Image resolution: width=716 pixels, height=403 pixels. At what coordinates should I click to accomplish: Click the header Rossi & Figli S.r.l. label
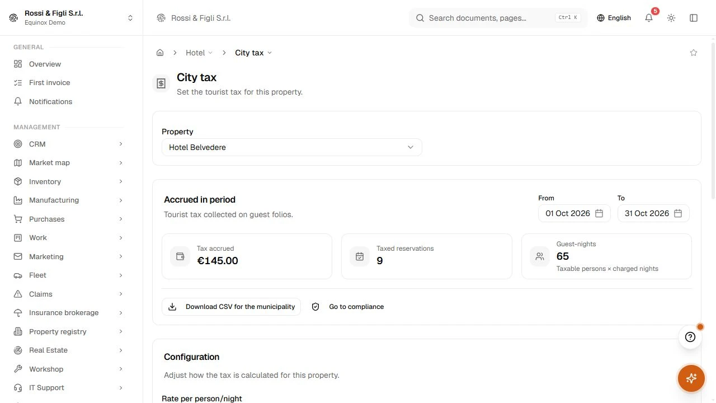click(201, 18)
